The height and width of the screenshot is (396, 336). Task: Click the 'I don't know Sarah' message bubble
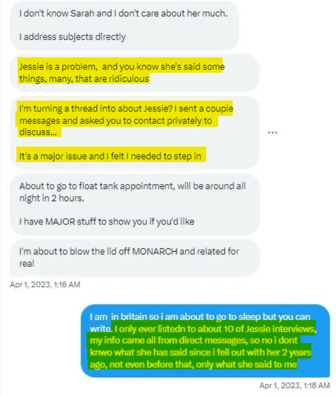124,25
